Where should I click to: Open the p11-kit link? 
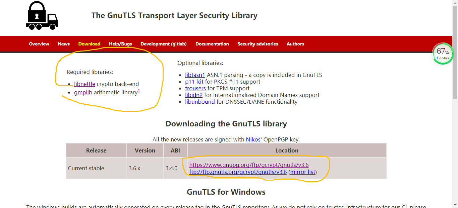pos(194,82)
